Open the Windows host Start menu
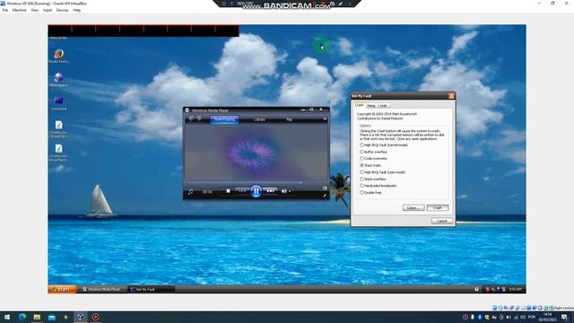574x323 pixels. coord(7,317)
